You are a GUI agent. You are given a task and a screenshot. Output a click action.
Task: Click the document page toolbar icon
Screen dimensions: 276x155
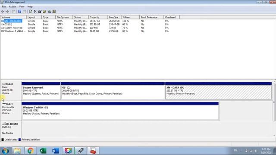(x=31, y=12)
